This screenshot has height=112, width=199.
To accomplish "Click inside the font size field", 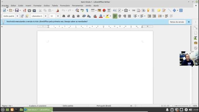I will pos(53,16).
